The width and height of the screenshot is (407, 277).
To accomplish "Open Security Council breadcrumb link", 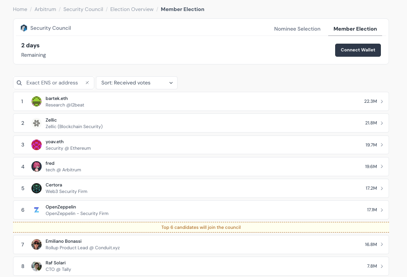I will point(83,9).
